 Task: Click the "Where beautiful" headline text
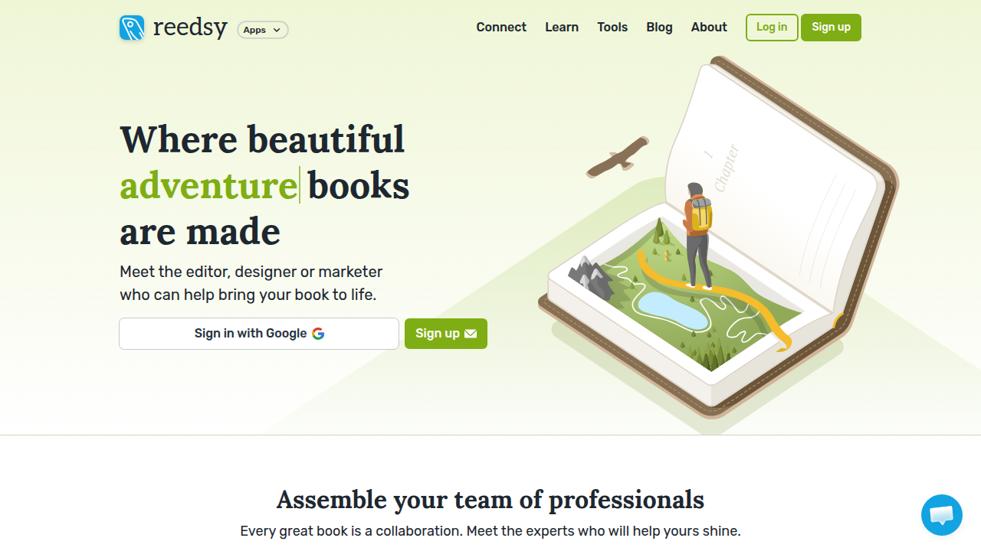(262, 139)
